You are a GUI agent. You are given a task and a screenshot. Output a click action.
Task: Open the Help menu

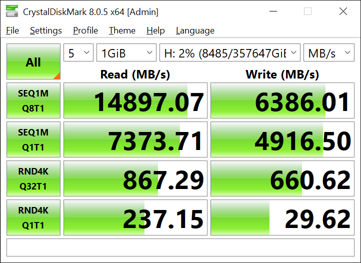(x=155, y=30)
